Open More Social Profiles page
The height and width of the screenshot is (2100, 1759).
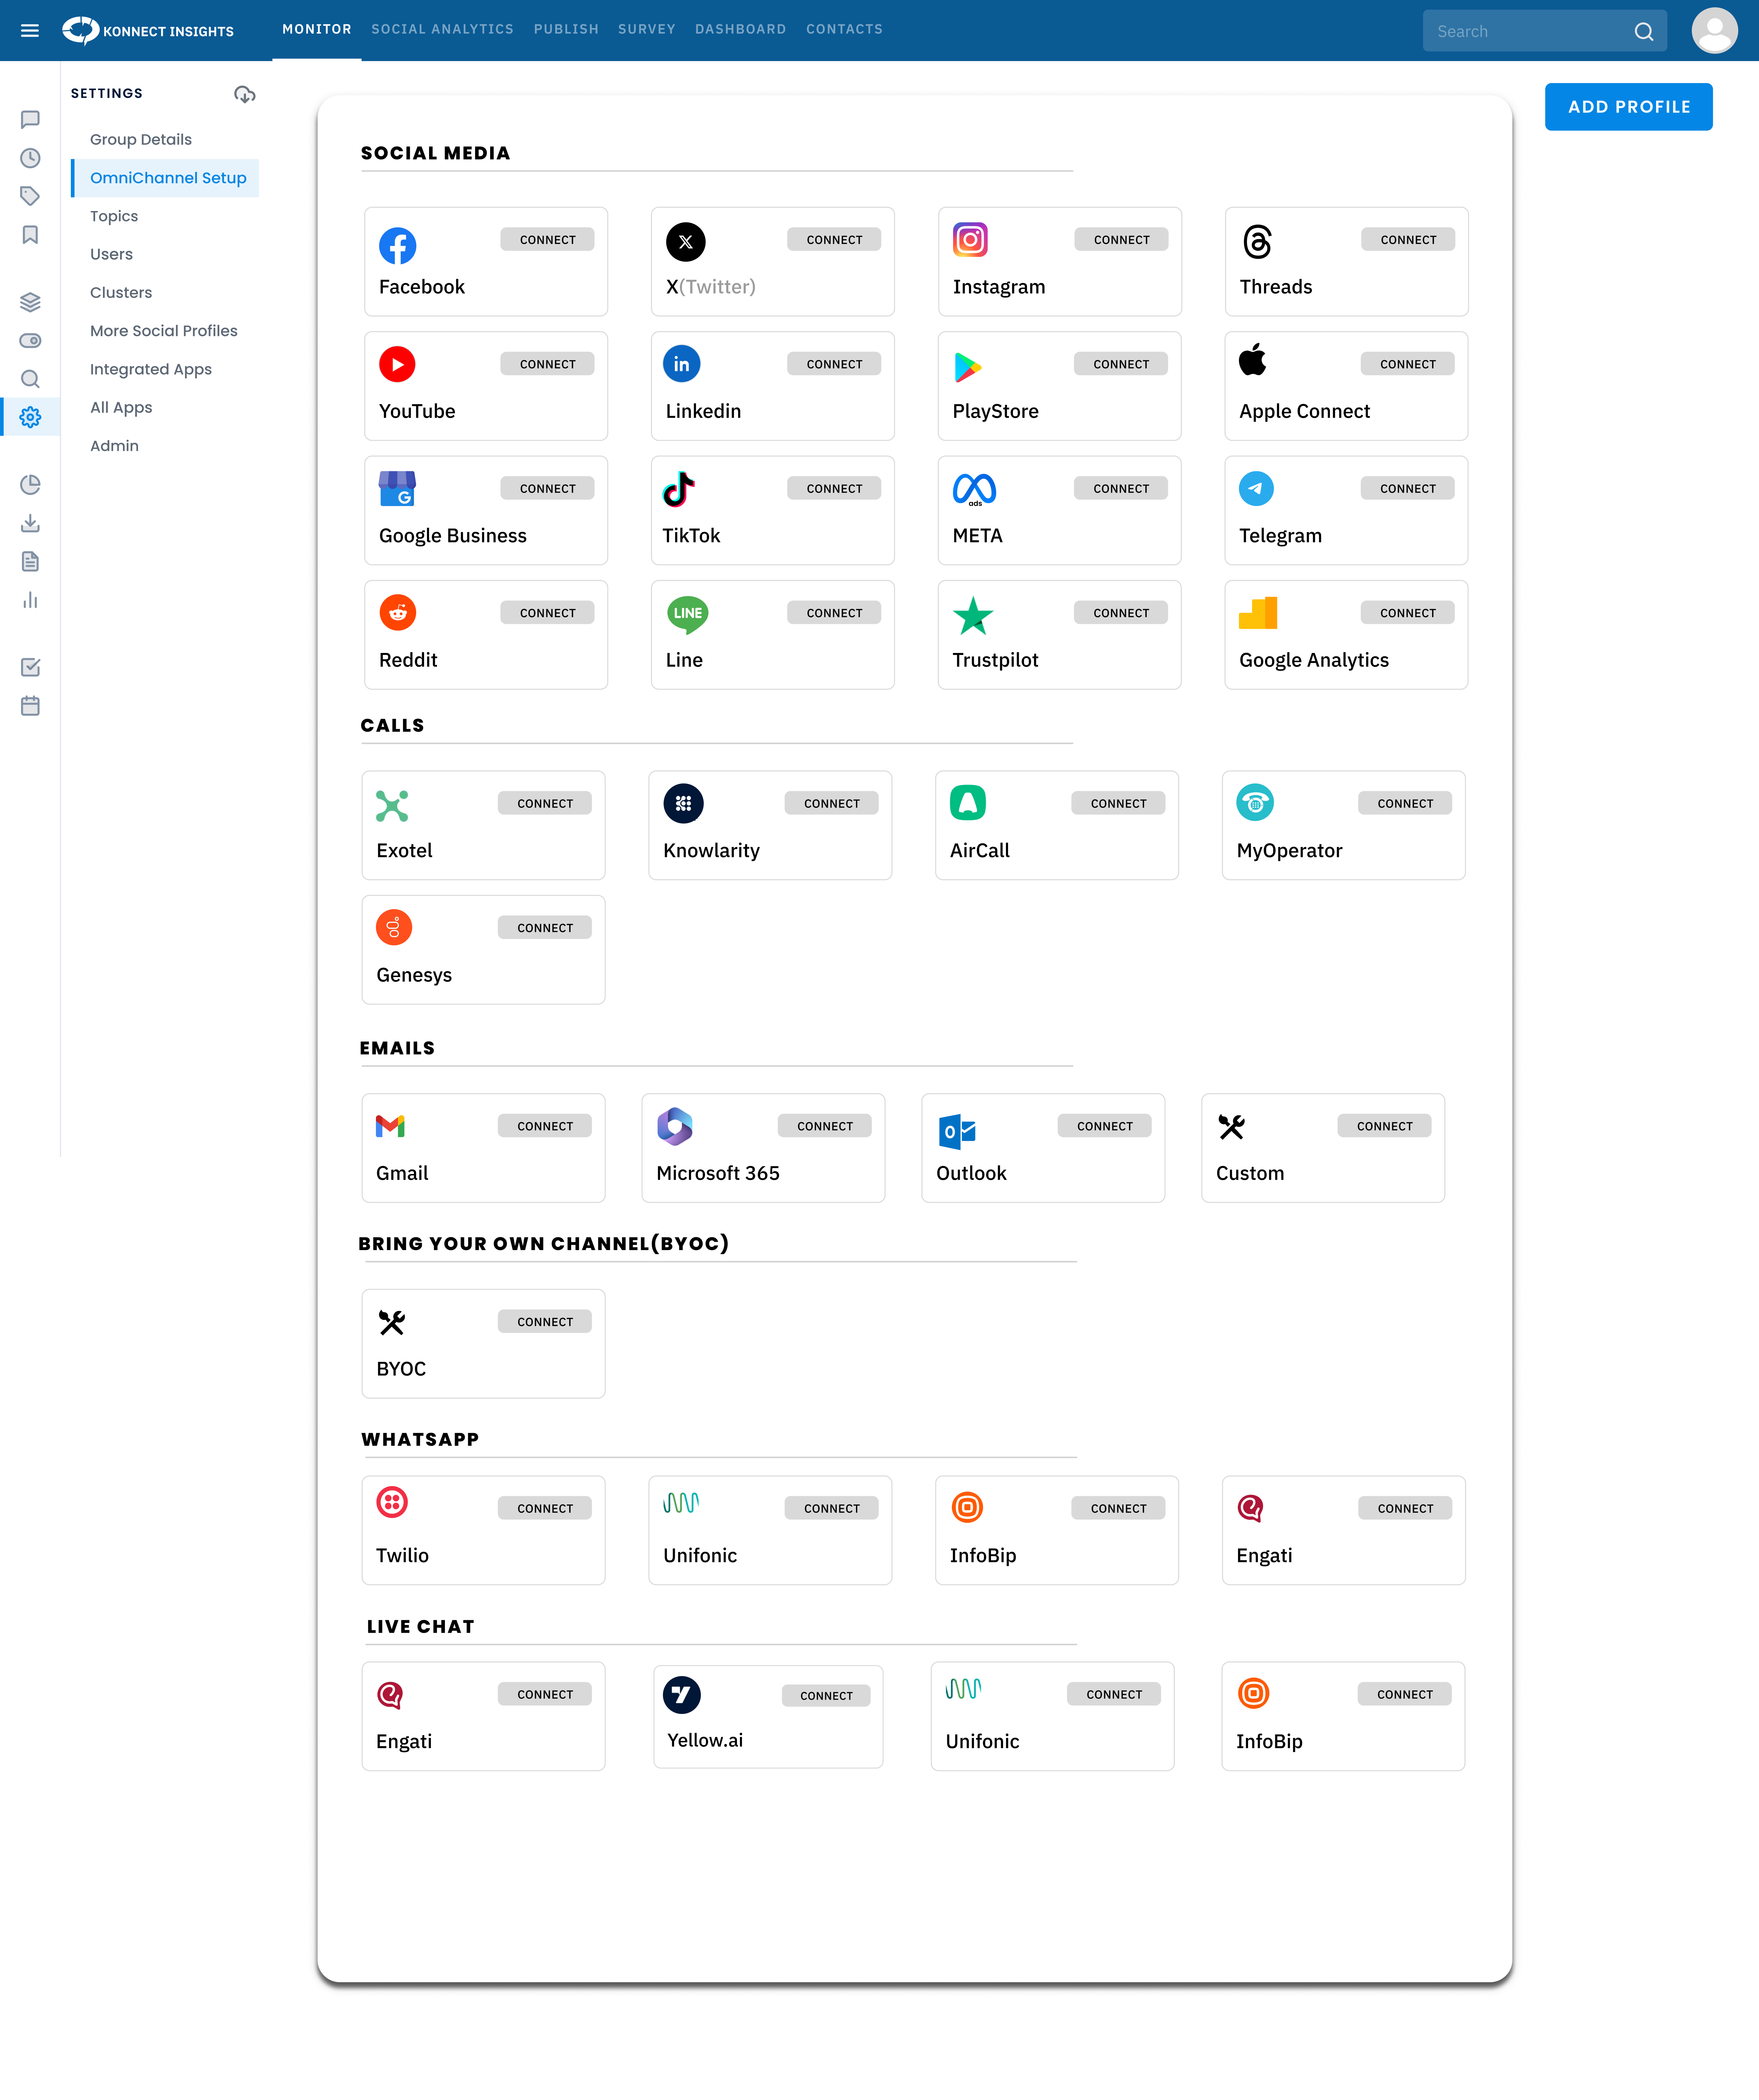pyautogui.click(x=164, y=331)
